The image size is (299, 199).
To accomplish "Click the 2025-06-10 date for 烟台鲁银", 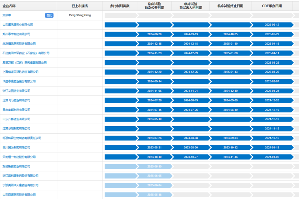I will 155,166.
